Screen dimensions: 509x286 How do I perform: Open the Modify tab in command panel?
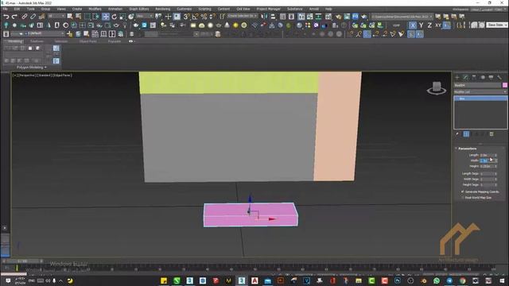pos(465,77)
